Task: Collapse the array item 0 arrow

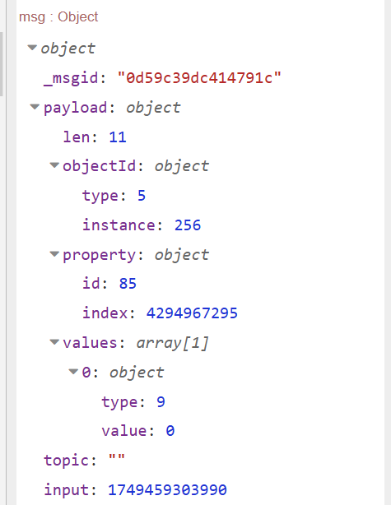Action: [73, 372]
